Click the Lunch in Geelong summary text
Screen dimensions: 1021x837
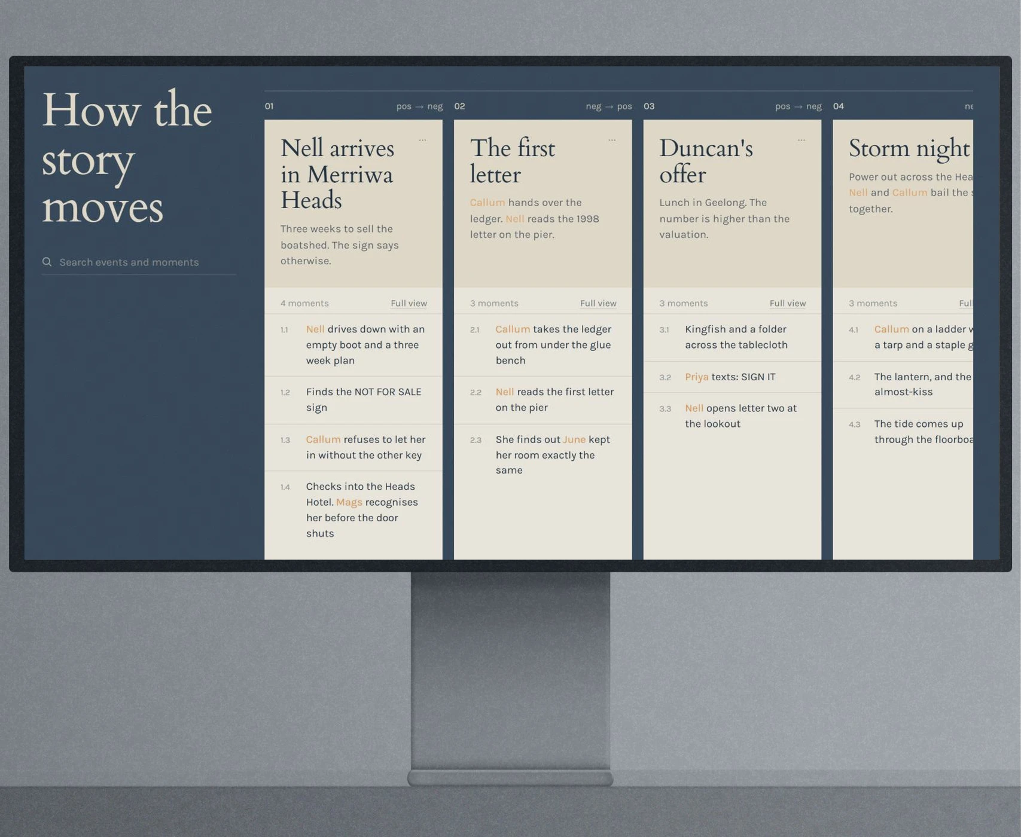point(724,219)
